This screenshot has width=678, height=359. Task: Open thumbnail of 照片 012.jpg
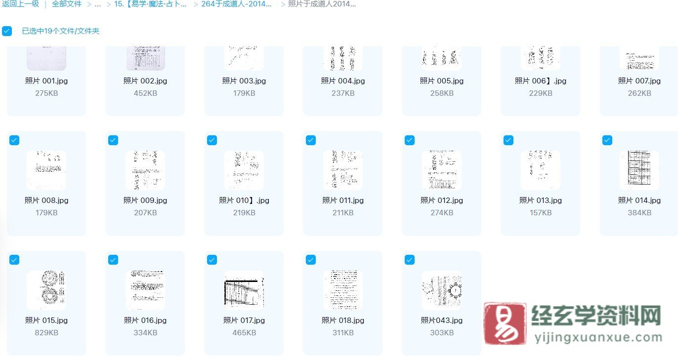(442, 170)
